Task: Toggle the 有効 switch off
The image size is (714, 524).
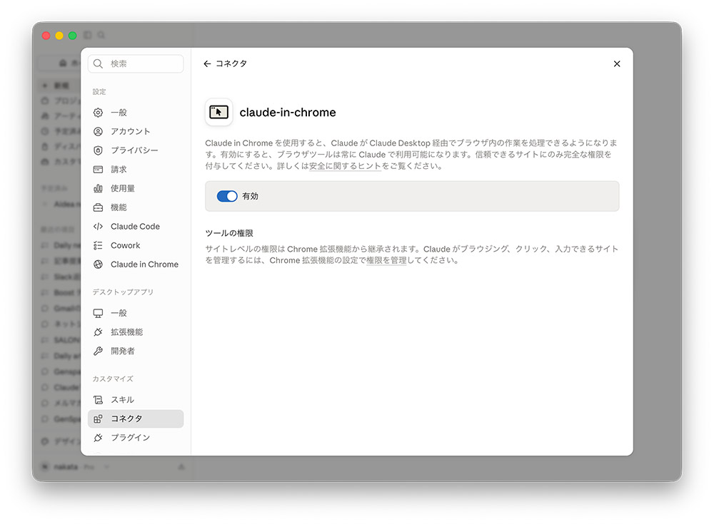Action: (227, 196)
